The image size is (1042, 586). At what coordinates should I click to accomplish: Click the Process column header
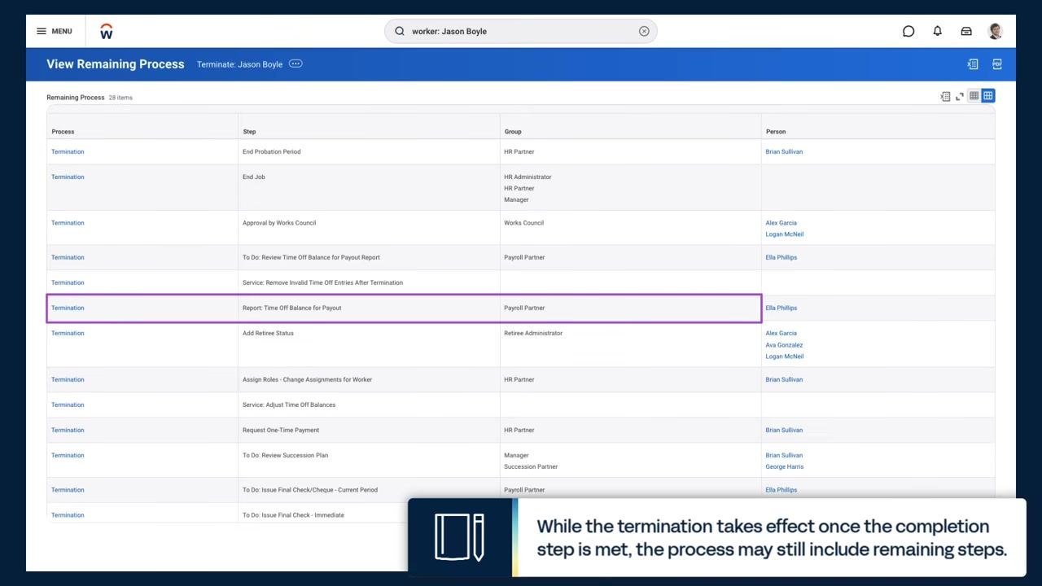63,131
